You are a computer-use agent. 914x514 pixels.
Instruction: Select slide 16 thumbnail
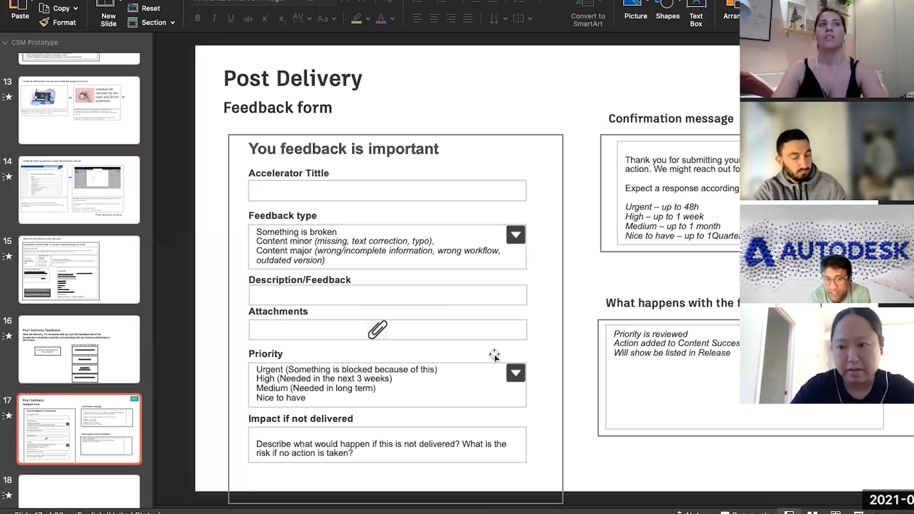[79, 349]
